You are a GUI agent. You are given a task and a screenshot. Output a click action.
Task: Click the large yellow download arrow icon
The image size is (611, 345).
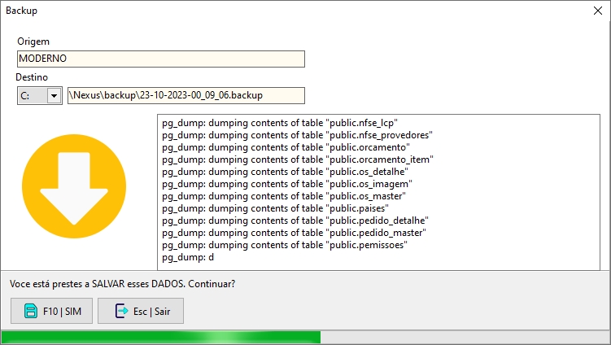(x=75, y=188)
